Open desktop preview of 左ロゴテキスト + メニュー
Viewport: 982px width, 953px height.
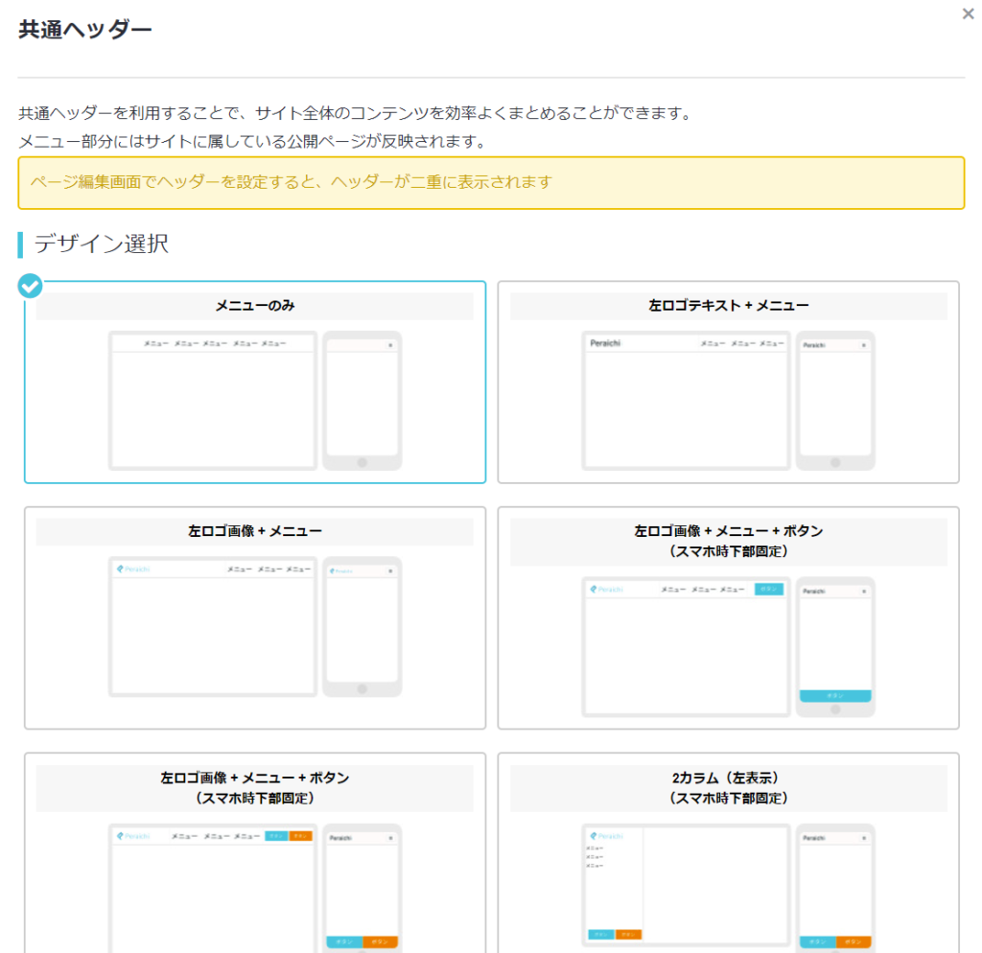(686, 401)
